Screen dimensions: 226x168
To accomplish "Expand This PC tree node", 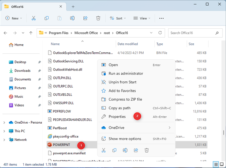I will [x=4, y=131].
